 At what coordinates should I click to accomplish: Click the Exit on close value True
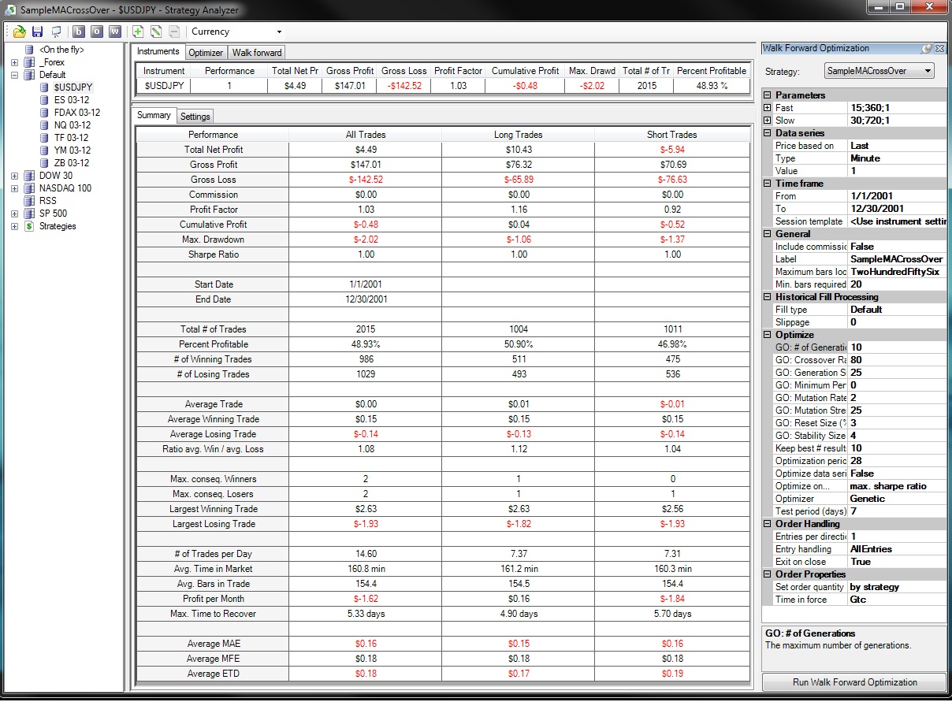tap(897, 562)
